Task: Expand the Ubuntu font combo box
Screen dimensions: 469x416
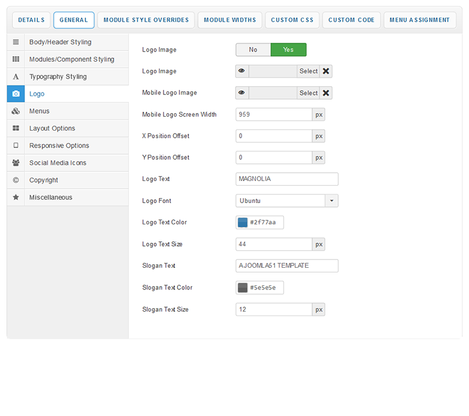Action: pos(281,201)
